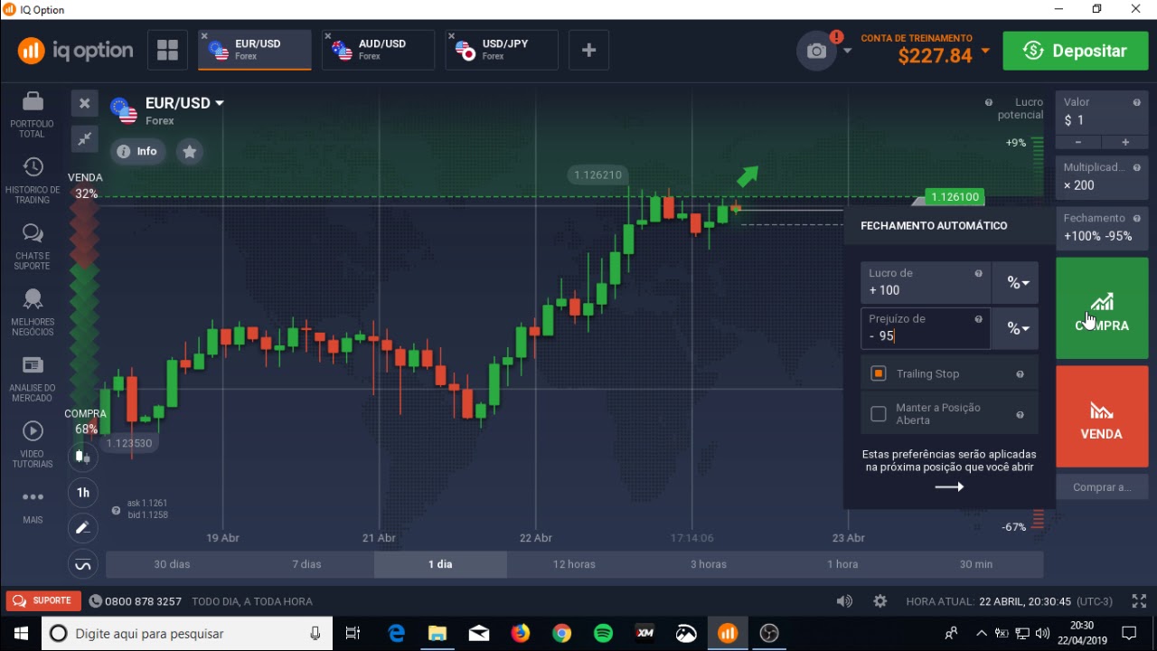Image resolution: width=1157 pixels, height=651 pixels.
Task: Select the 30 min time range
Action: click(x=976, y=564)
